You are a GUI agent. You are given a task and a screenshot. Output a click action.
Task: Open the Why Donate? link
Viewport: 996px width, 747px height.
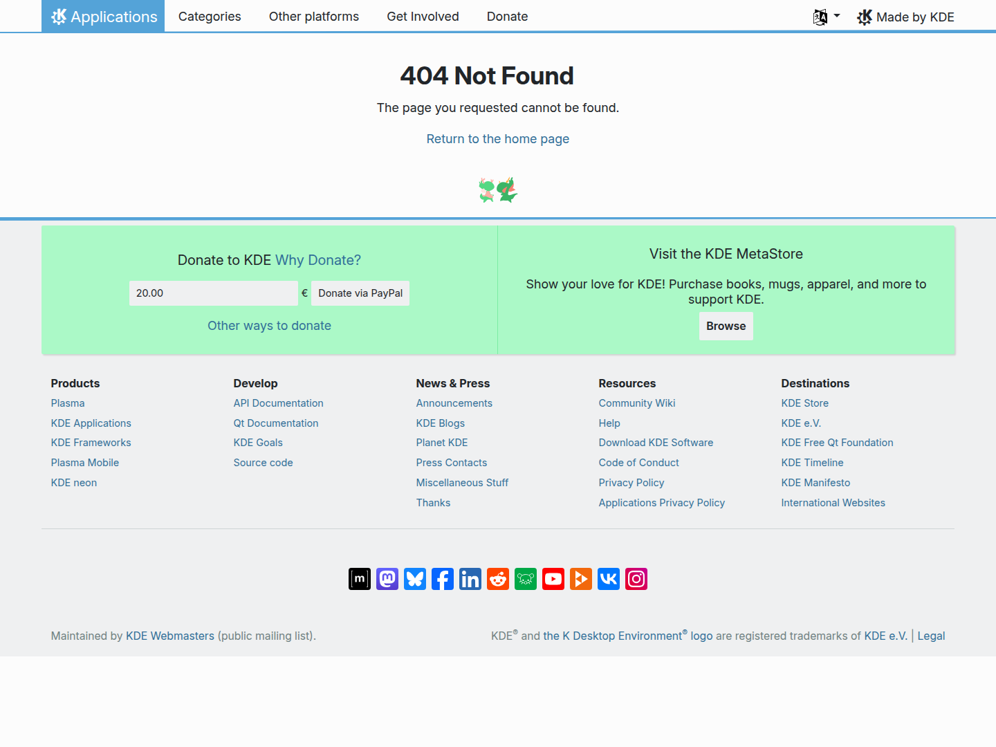pos(318,260)
